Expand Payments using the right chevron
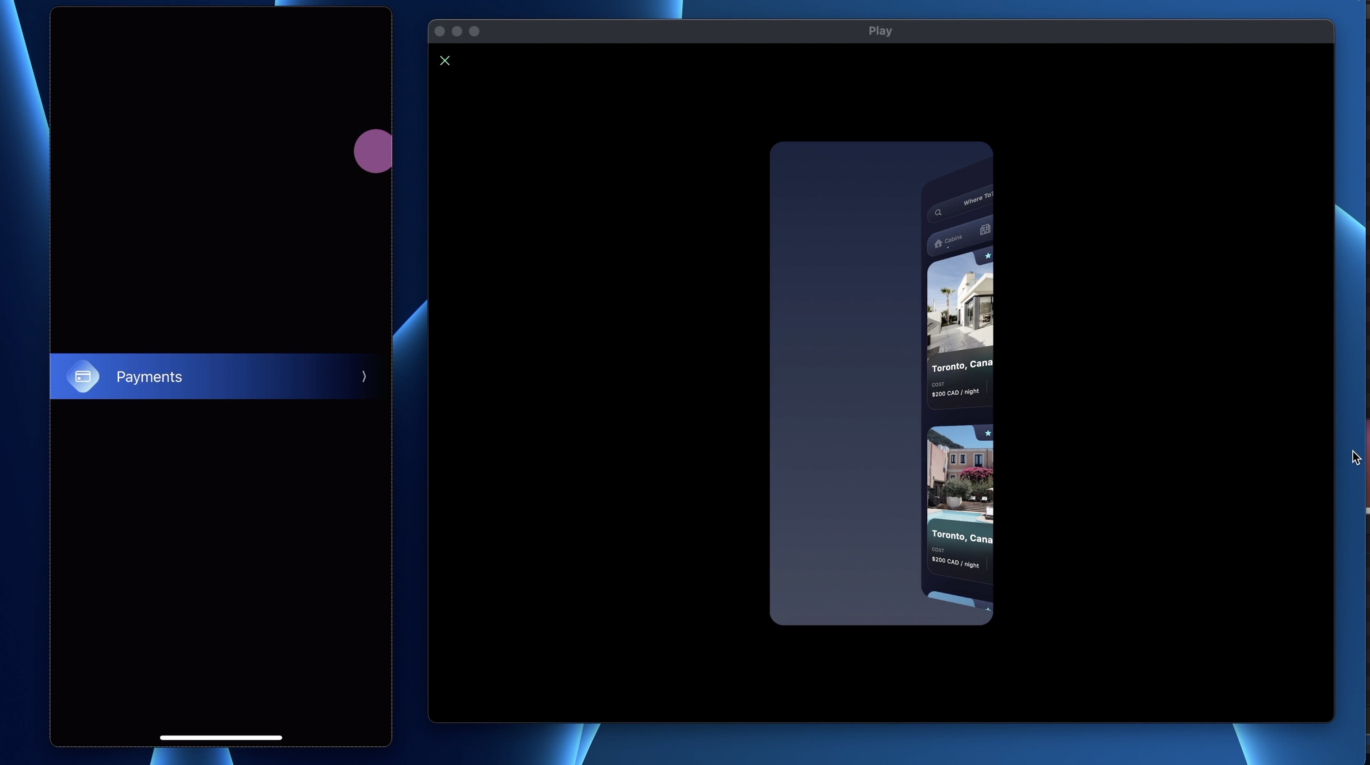This screenshot has width=1370, height=765. tap(364, 376)
